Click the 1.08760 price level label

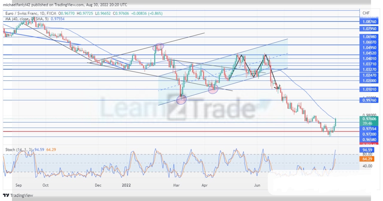pos(369,22)
